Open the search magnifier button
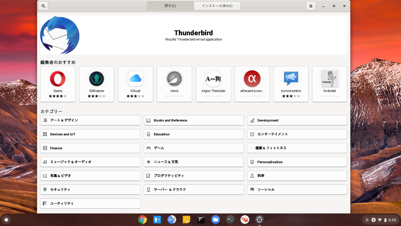The width and height of the screenshot is (401, 226). (x=43, y=6)
